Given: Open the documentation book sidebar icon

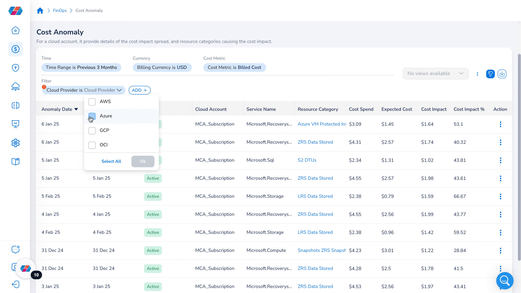Looking at the screenshot, I should 15,162.
